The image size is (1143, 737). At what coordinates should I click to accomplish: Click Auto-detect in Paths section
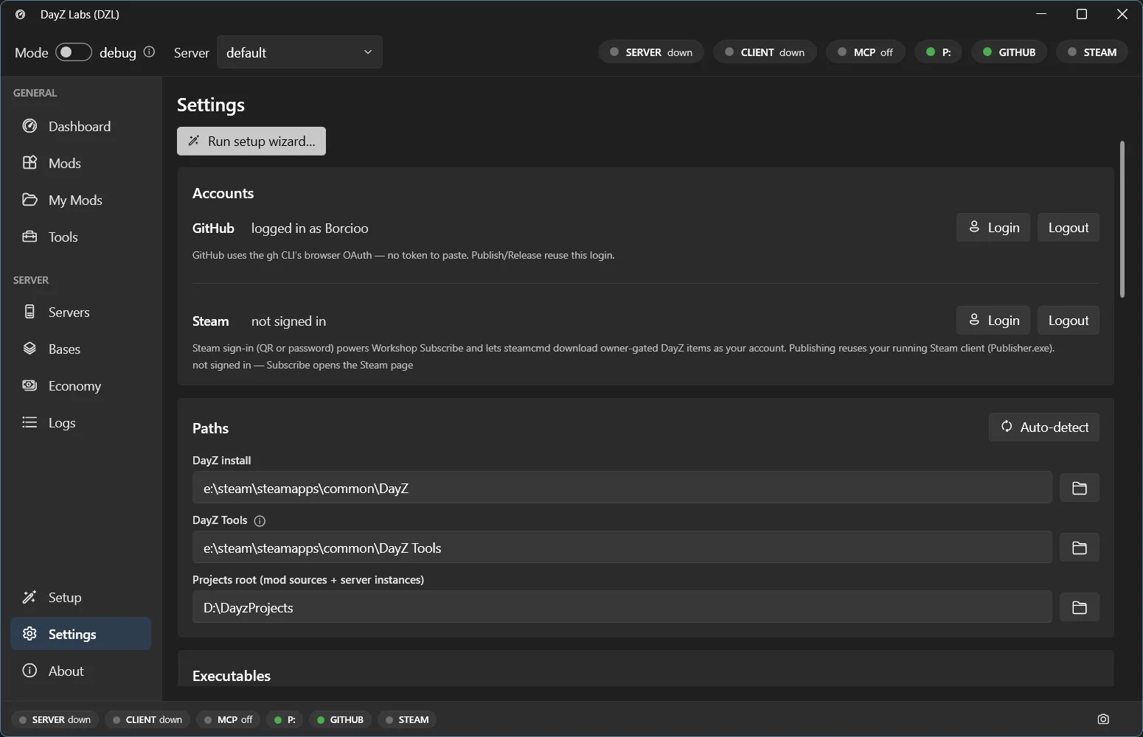point(1044,427)
